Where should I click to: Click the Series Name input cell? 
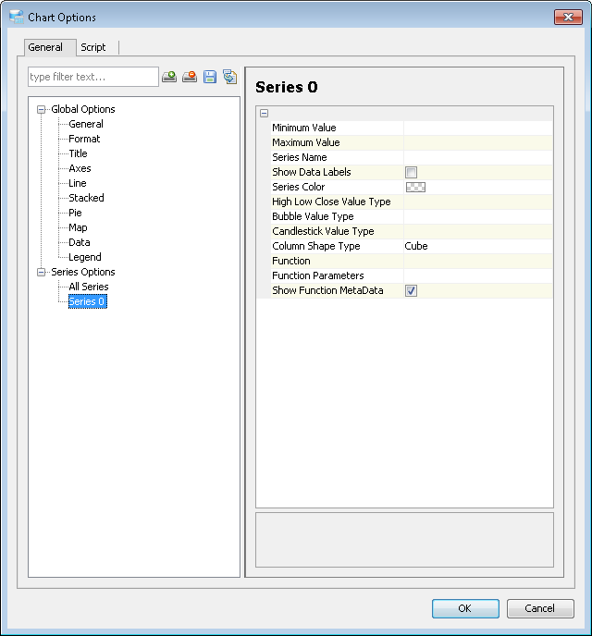click(478, 157)
